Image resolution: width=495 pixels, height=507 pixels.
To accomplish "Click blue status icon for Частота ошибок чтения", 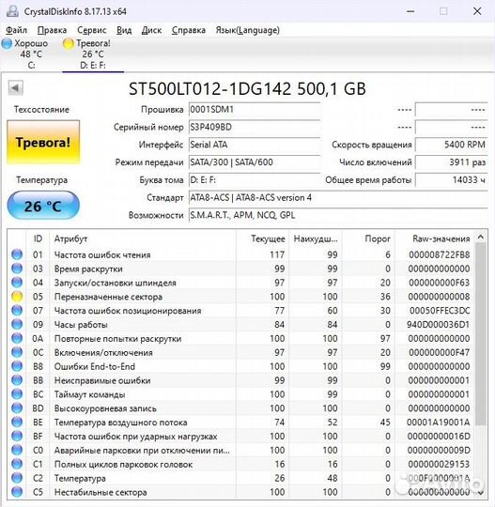I will (17, 254).
